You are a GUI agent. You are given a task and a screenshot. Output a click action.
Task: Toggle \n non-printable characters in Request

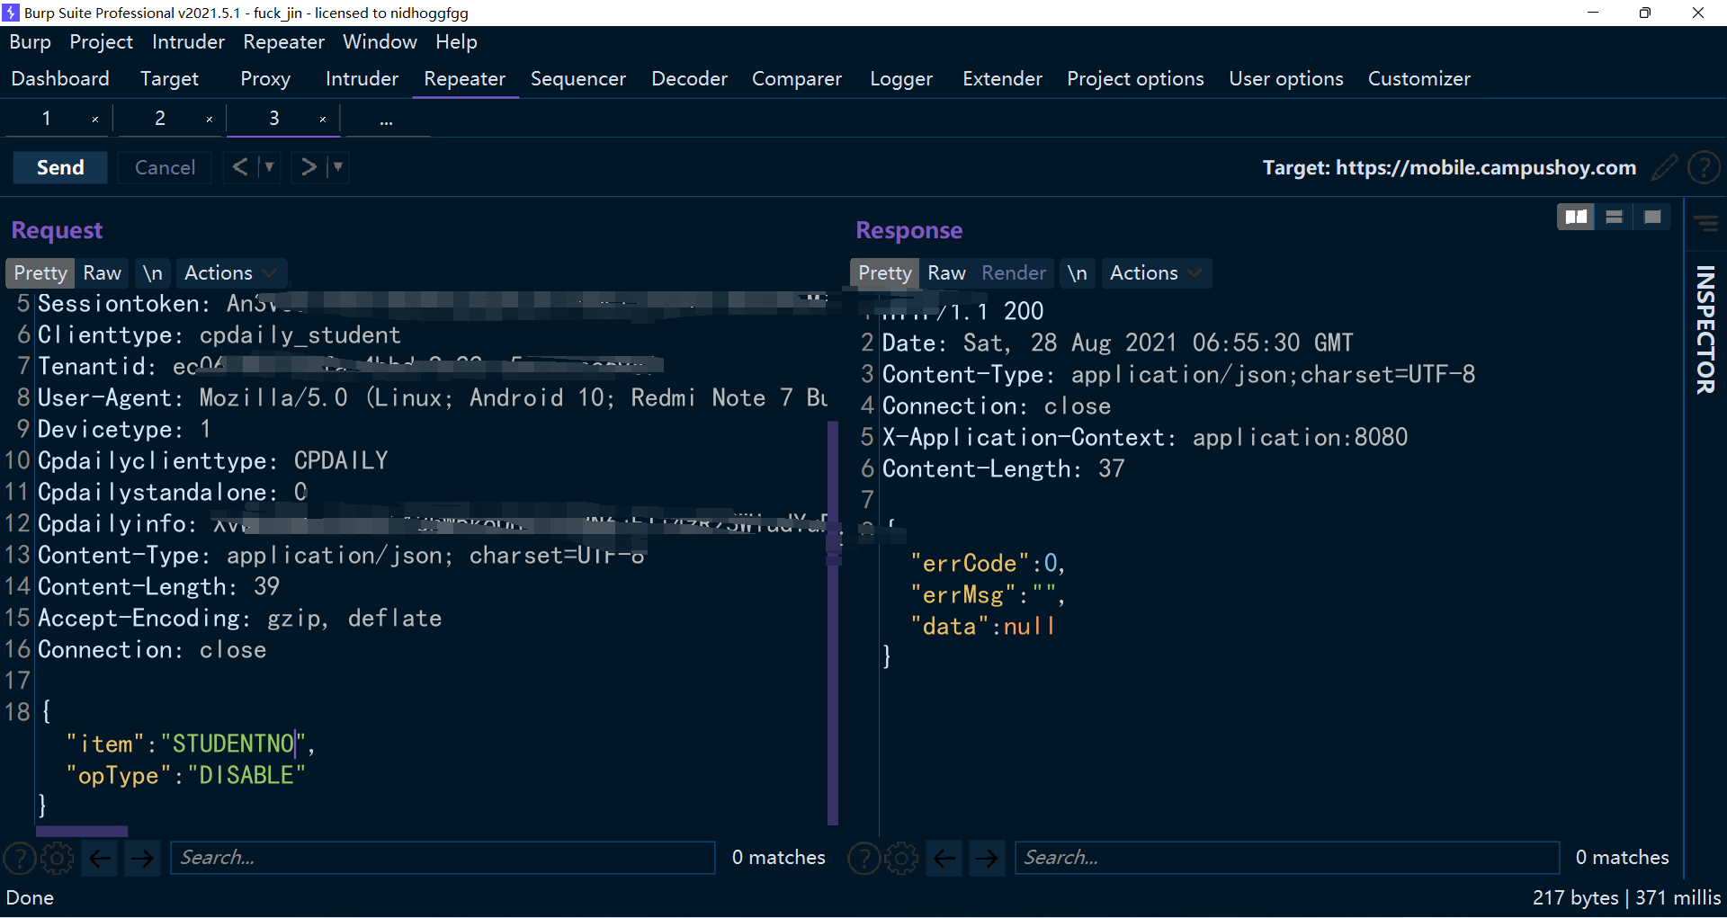(153, 272)
